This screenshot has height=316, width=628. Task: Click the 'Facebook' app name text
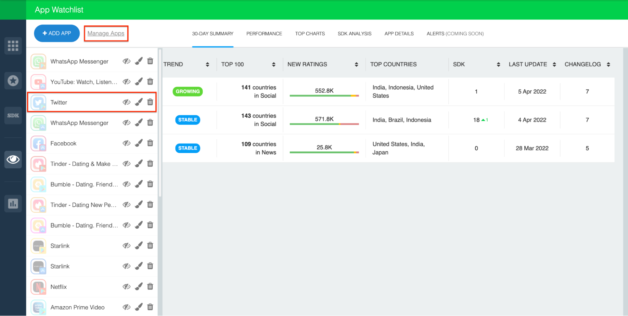pos(63,144)
